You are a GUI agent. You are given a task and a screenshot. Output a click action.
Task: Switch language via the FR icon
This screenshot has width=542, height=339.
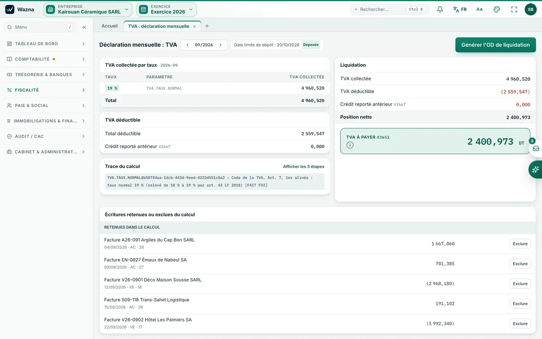[460, 9]
